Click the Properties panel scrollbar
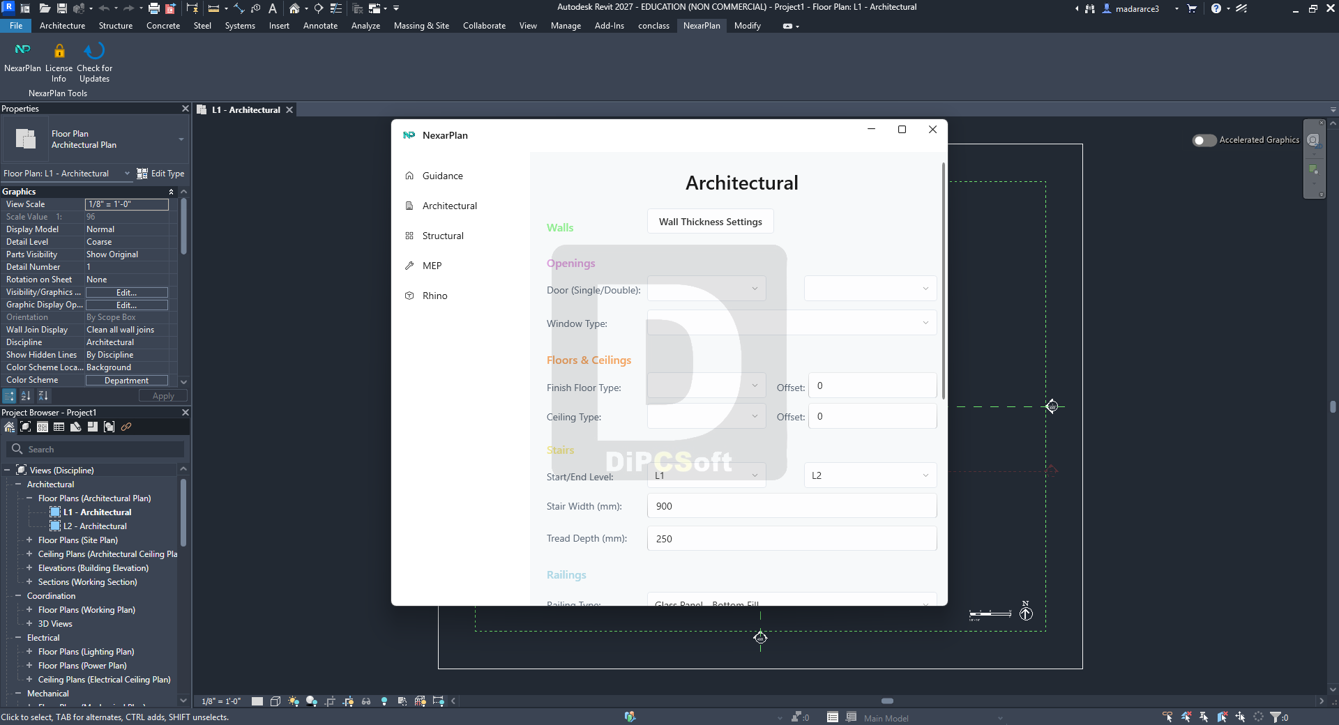The width and height of the screenshot is (1339, 725). click(x=183, y=226)
